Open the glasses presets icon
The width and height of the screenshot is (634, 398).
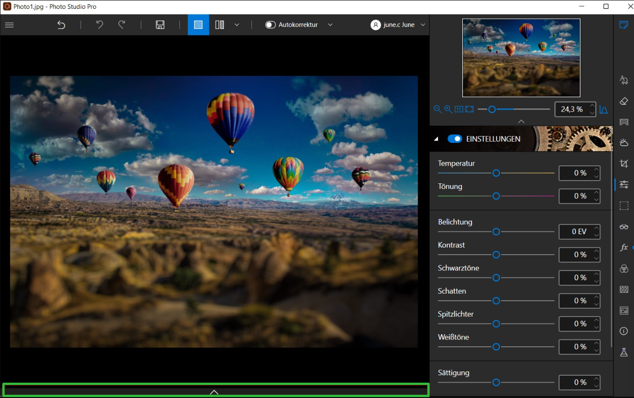(624, 227)
